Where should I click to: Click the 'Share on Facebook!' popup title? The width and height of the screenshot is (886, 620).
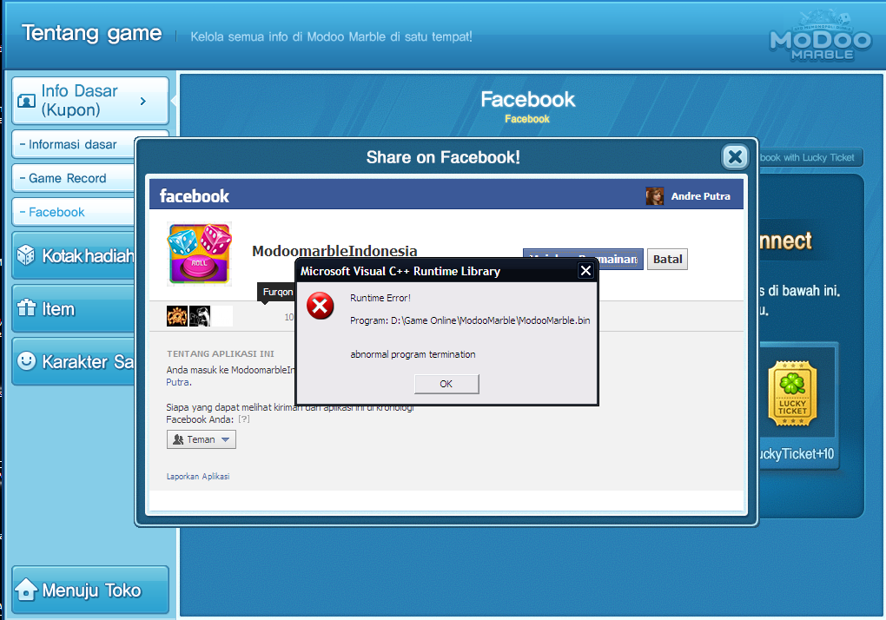[443, 157]
